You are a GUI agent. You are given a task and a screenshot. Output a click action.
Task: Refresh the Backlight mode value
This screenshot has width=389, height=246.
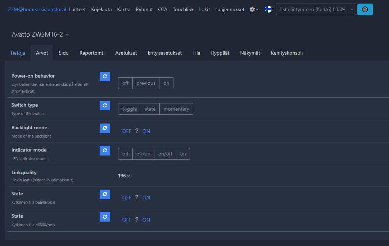click(105, 128)
